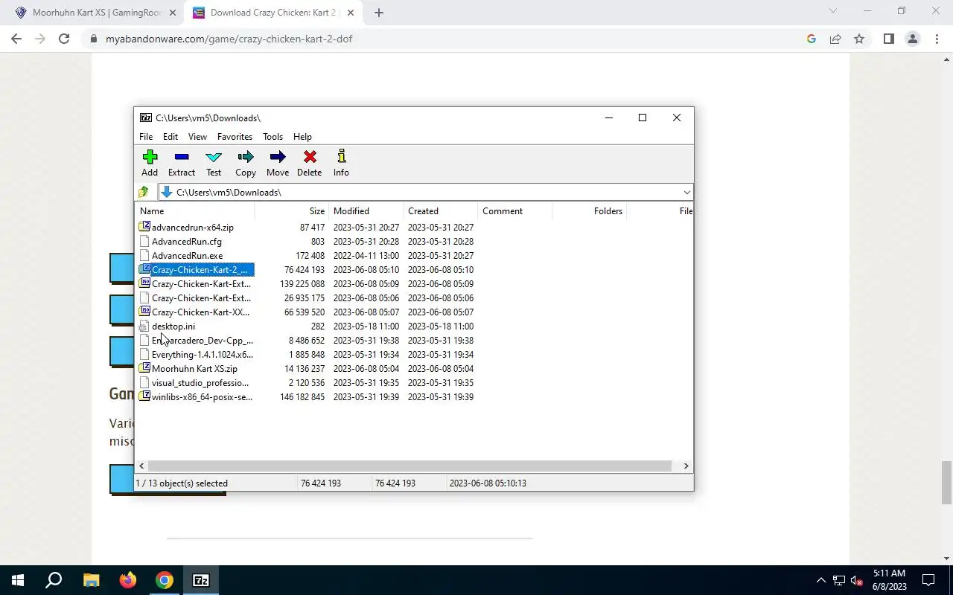Open tab search dropdown in Chrome
The height and width of the screenshot is (595, 953).
(833, 11)
